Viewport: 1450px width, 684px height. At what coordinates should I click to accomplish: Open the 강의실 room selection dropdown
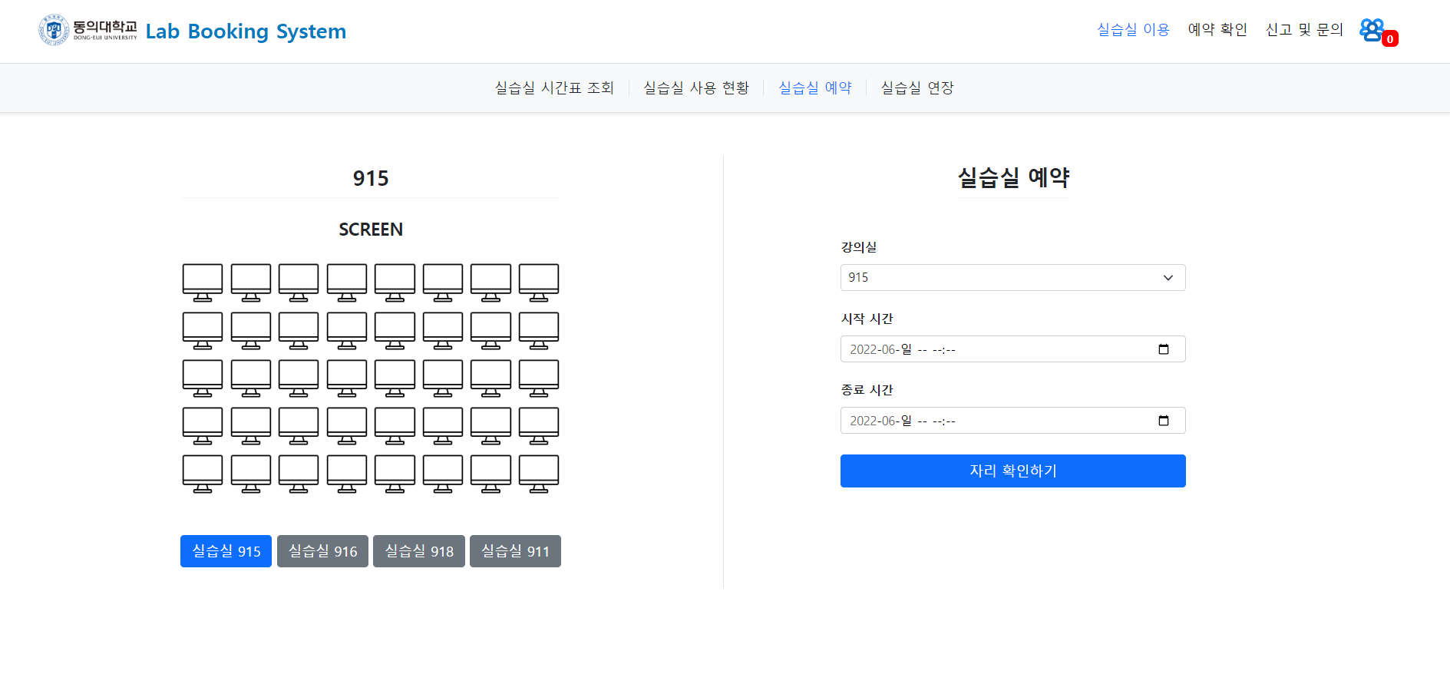[x=1012, y=277]
